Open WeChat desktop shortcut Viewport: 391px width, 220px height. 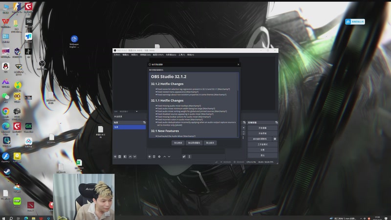5,97
